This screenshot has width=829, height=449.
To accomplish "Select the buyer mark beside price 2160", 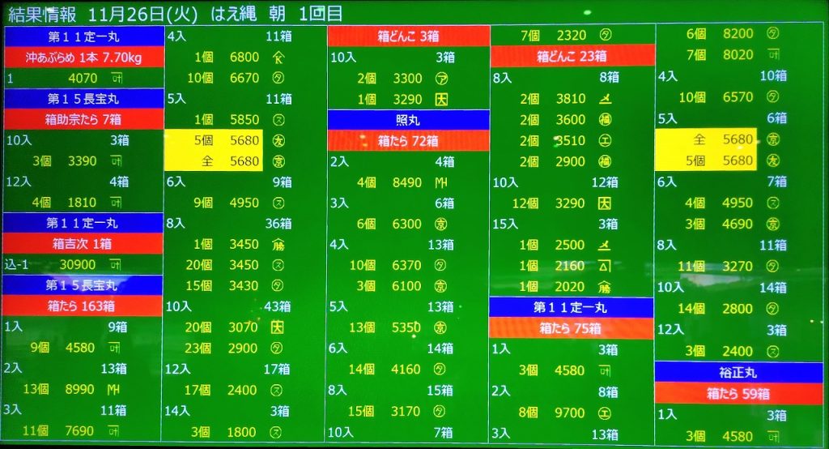I will 605,266.
